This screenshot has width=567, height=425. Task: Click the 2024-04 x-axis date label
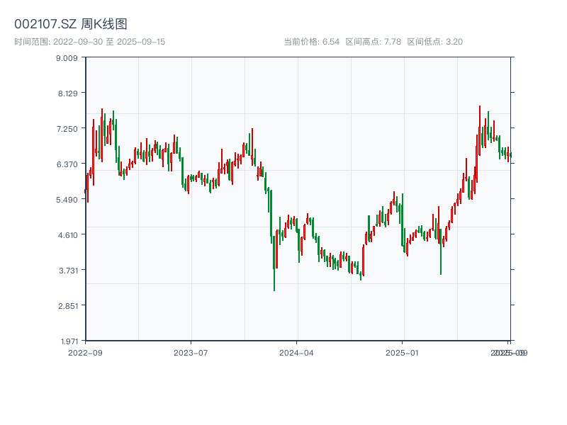coord(297,352)
